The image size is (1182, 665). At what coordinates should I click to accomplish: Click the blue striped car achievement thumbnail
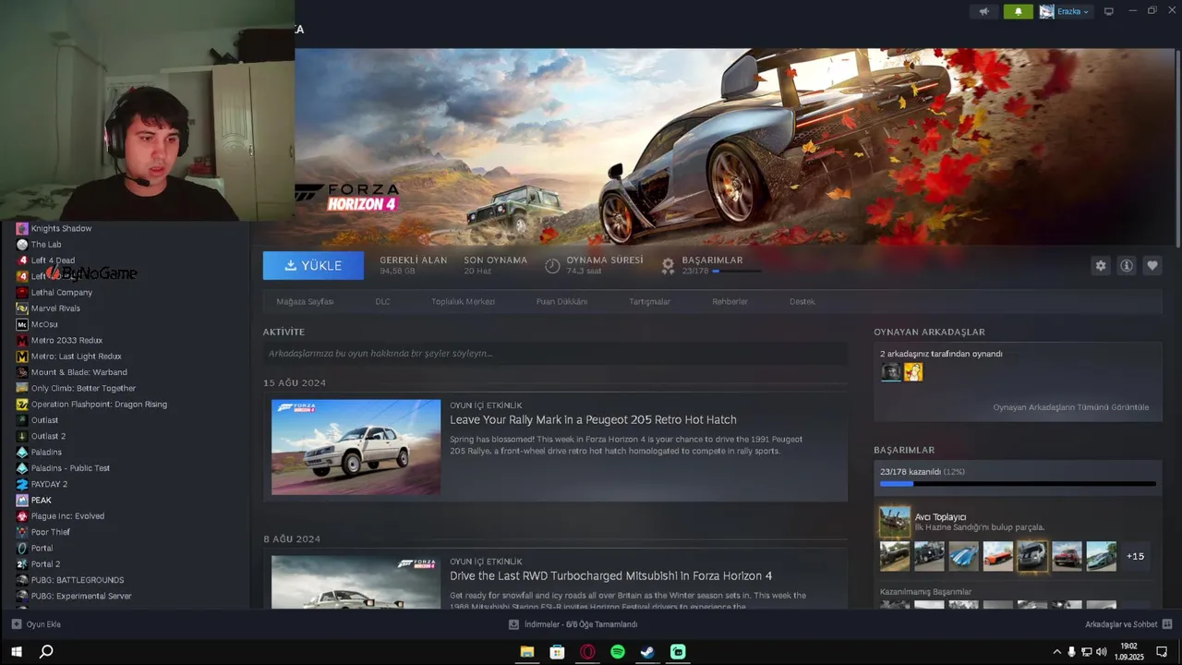click(963, 556)
